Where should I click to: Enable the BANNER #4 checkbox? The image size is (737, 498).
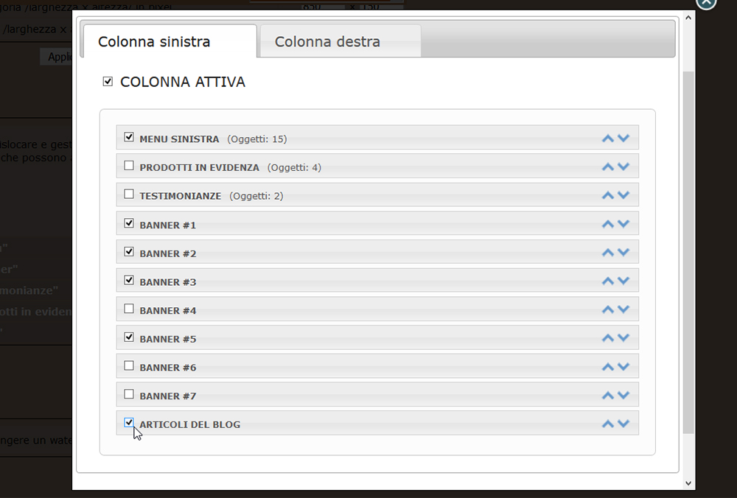(x=129, y=309)
